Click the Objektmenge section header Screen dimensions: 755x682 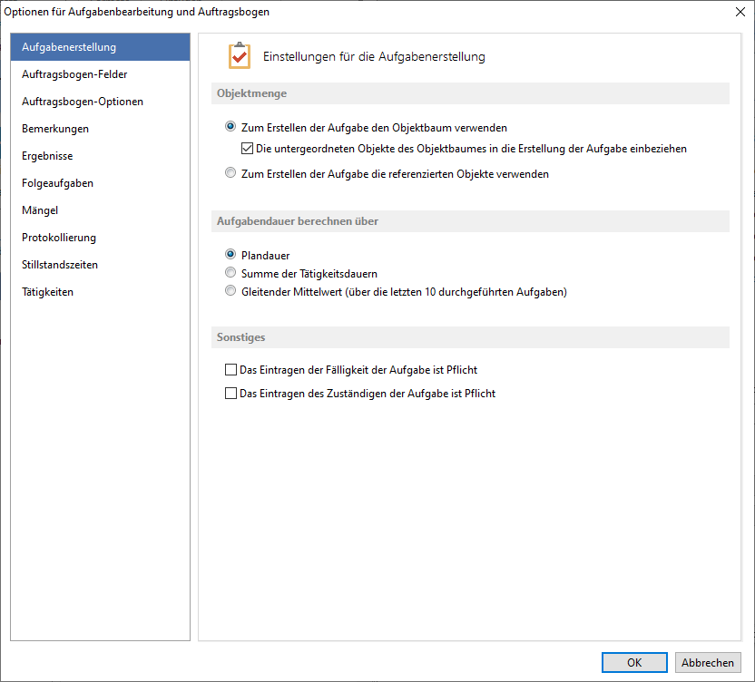point(470,93)
